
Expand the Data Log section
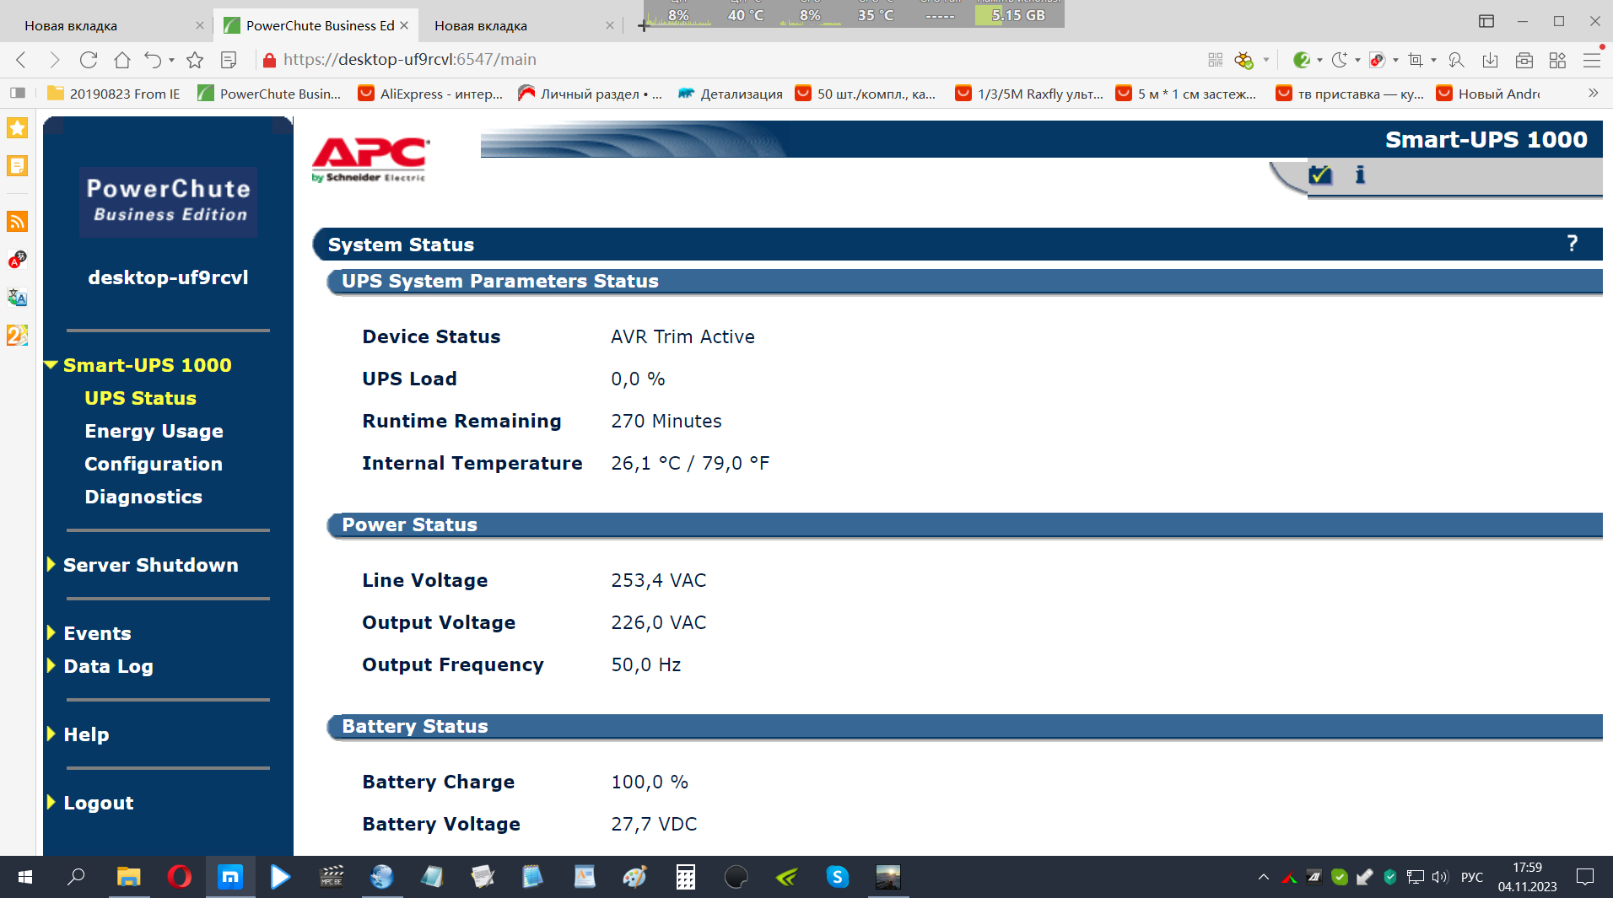[x=51, y=665]
